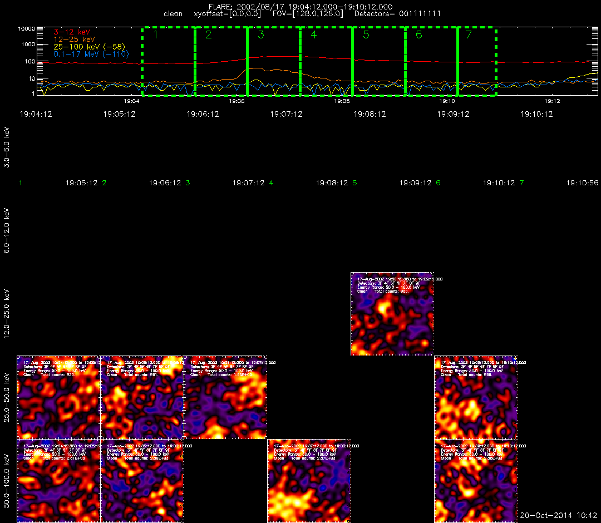601x523 pixels.
Task: Click the 19:10 tick label on plot axis
Action: click(447, 101)
